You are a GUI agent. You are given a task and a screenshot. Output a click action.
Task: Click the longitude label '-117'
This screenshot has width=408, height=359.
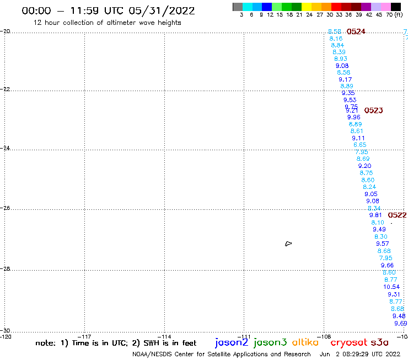point(84,336)
